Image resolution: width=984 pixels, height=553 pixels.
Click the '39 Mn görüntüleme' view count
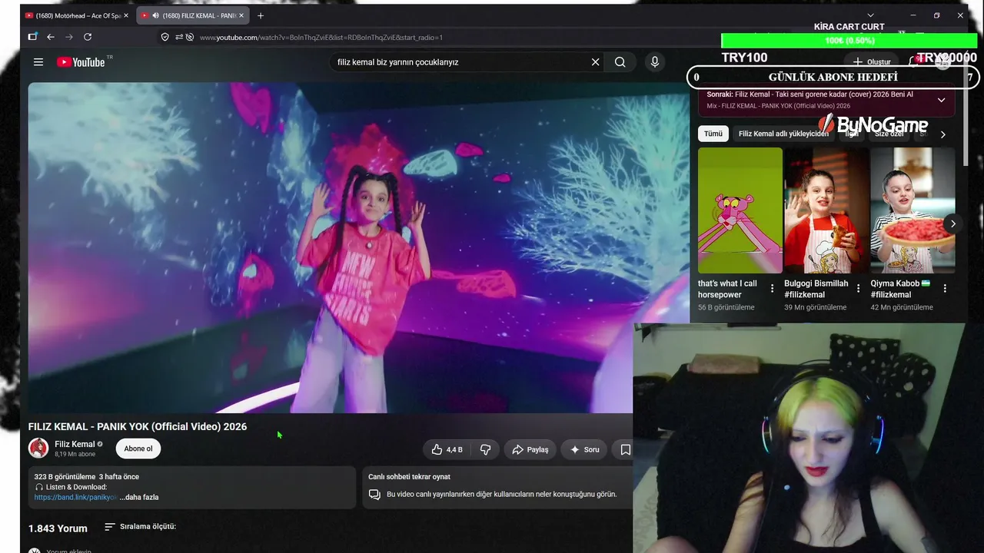816,307
